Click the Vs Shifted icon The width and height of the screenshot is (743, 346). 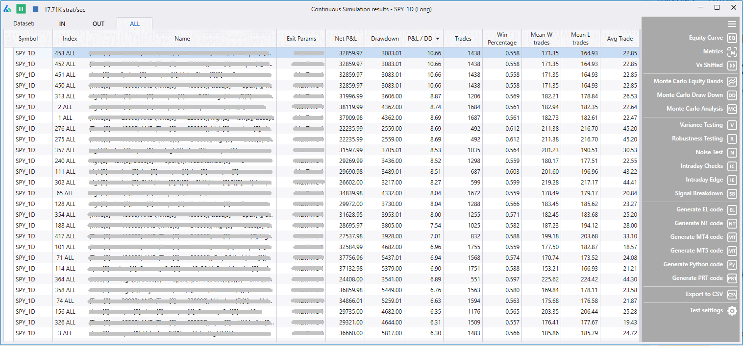coord(732,66)
